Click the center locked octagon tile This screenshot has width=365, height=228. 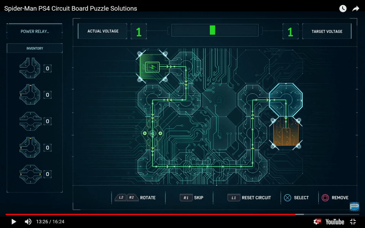pyautogui.click(x=219, y=100)
